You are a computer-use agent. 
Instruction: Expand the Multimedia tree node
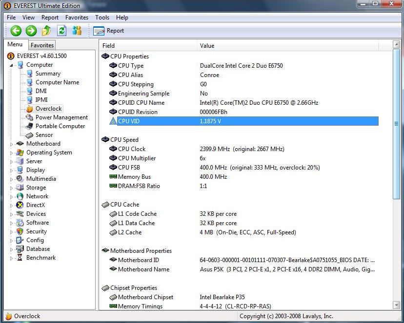click(11, 179)
